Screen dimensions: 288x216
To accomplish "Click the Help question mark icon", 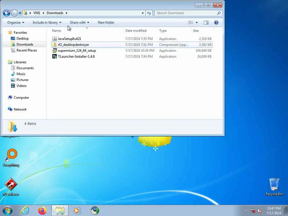I will pos(216,22).
